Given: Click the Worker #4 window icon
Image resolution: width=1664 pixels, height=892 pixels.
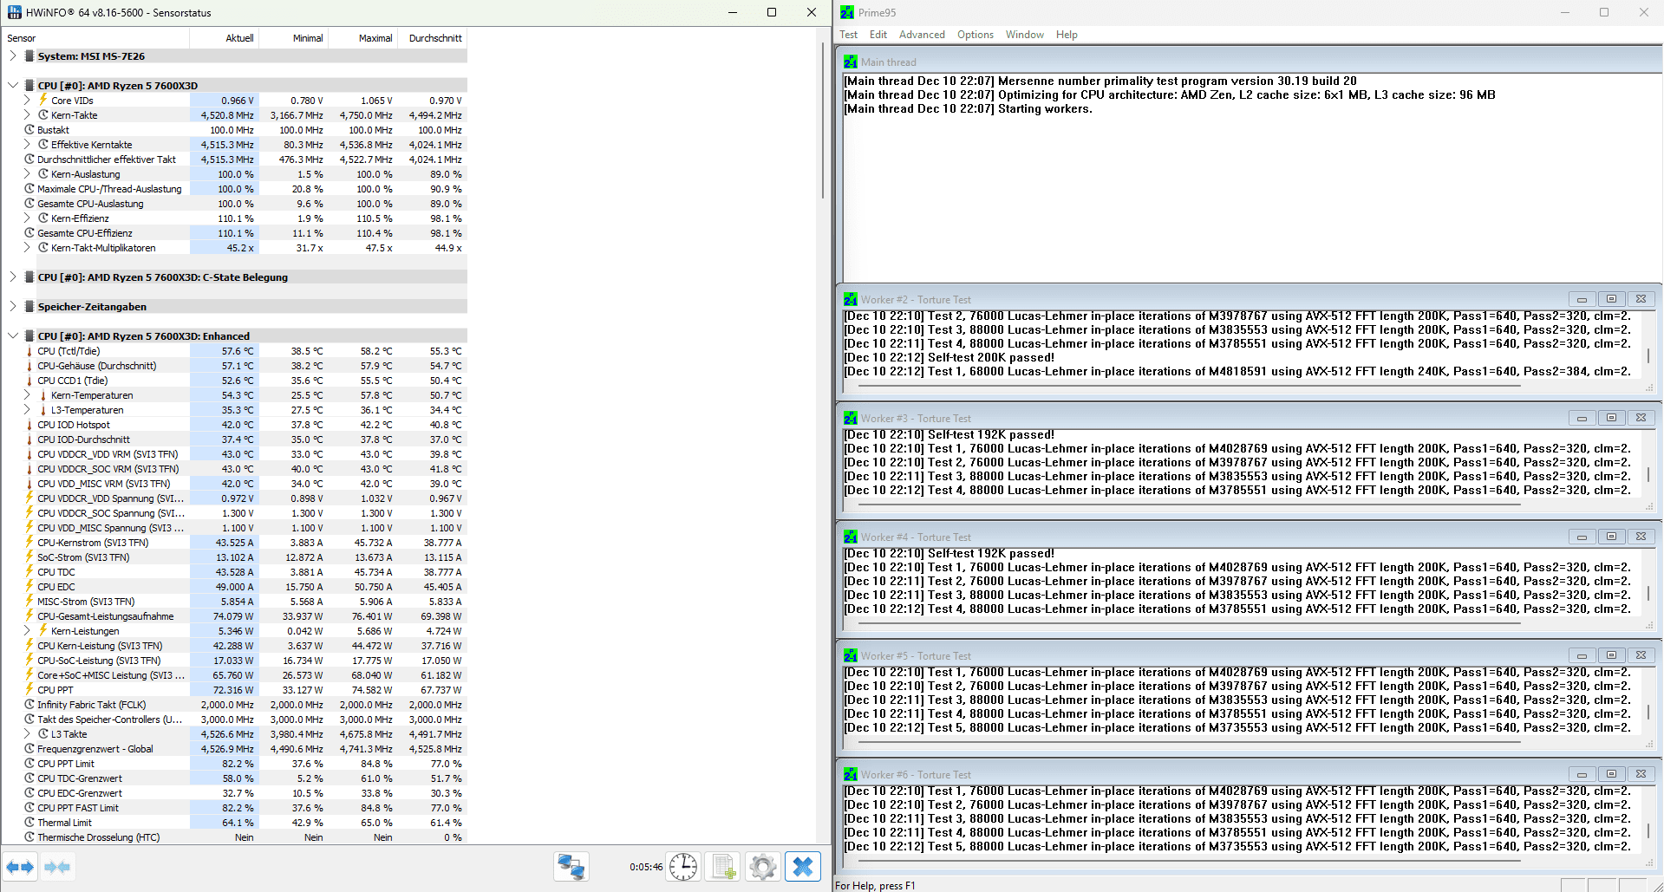Looking at the screenshot, I should coord(851,537).
